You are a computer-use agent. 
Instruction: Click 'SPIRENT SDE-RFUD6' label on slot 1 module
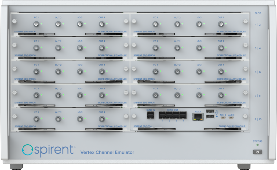[x=25, y=32]
